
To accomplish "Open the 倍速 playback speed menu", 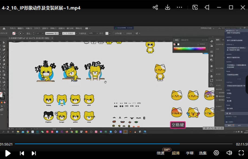I will coord(161,153).
